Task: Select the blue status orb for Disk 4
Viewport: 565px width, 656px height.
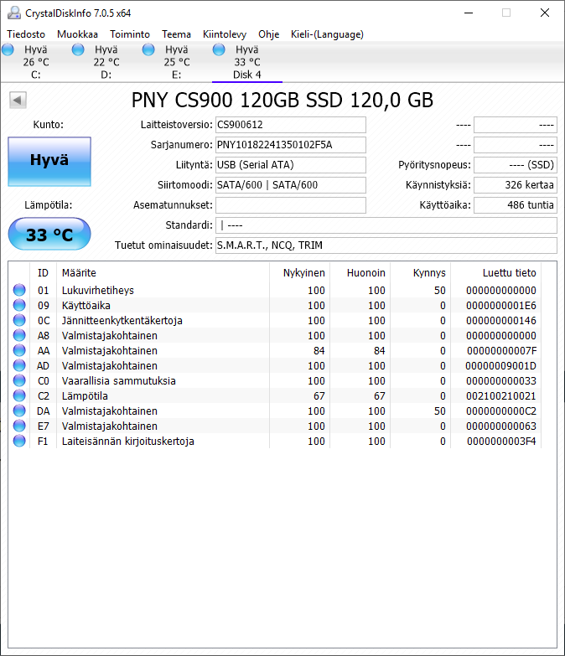Action: click(219, 49)
